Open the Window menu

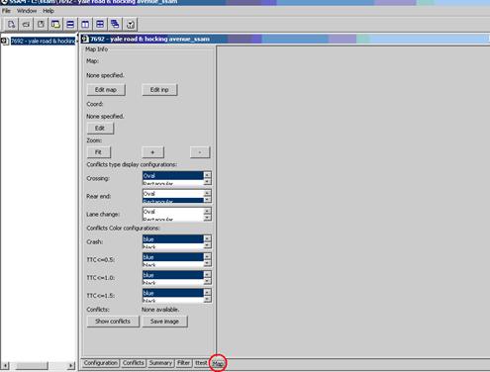[x=27, y=11]
